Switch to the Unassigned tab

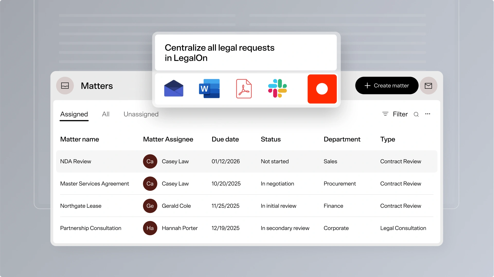point(141,114)
